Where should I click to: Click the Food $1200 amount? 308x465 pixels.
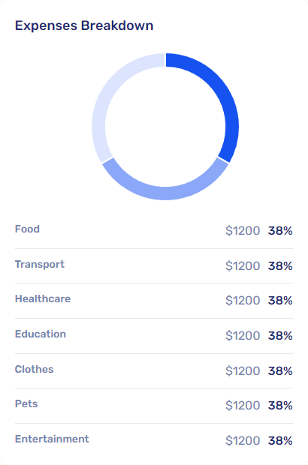243,231
